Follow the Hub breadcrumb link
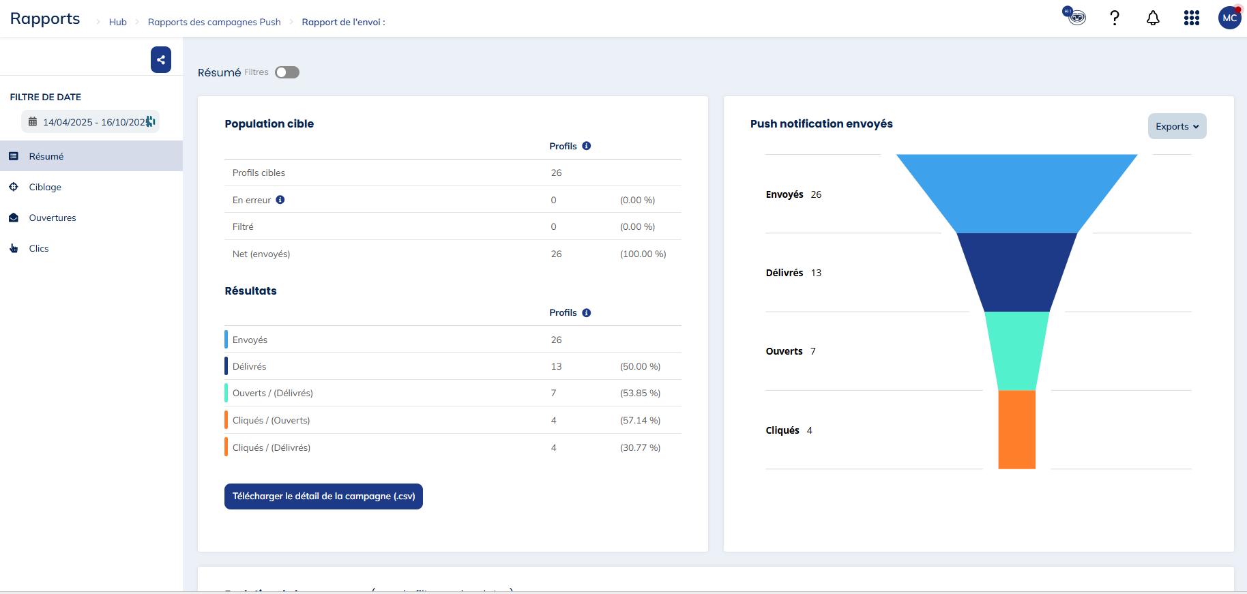 coord(118,22)
